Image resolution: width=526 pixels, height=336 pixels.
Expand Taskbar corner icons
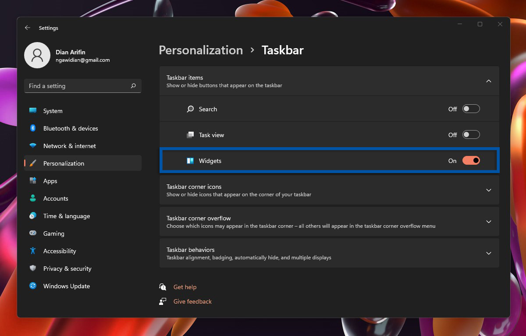(x=488, y=190)
